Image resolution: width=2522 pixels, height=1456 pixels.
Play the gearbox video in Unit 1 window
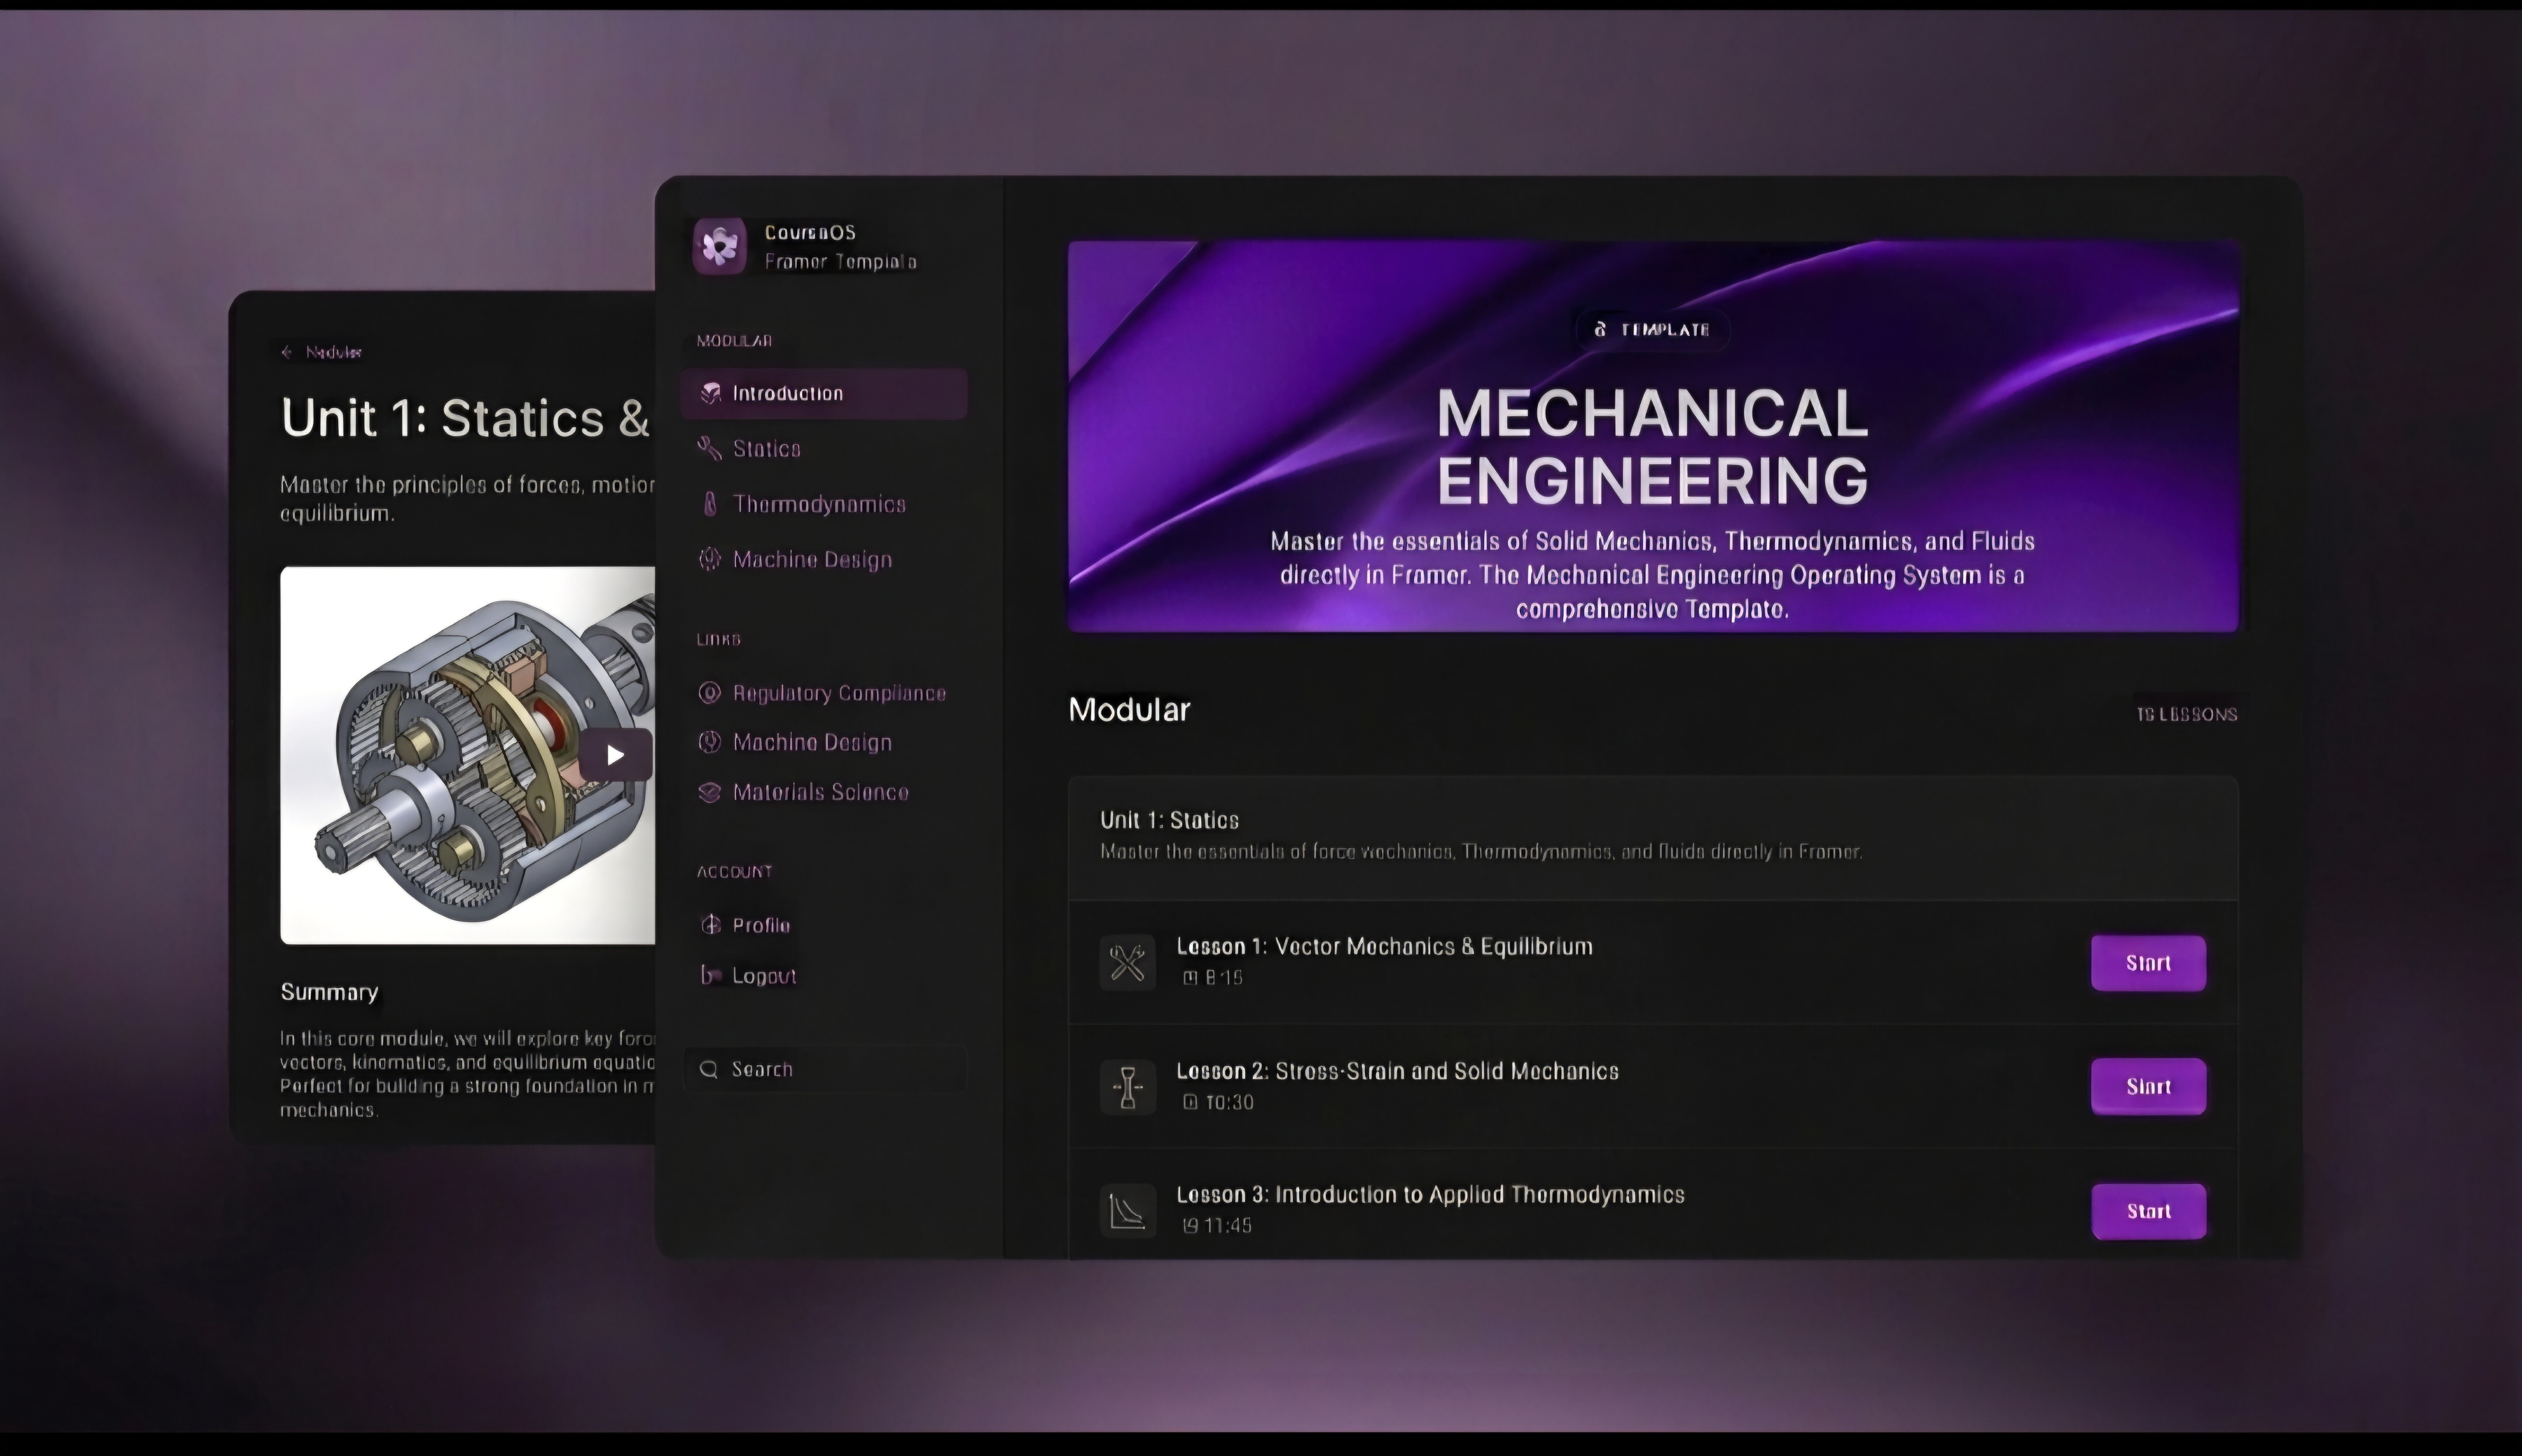click(615, 755)
